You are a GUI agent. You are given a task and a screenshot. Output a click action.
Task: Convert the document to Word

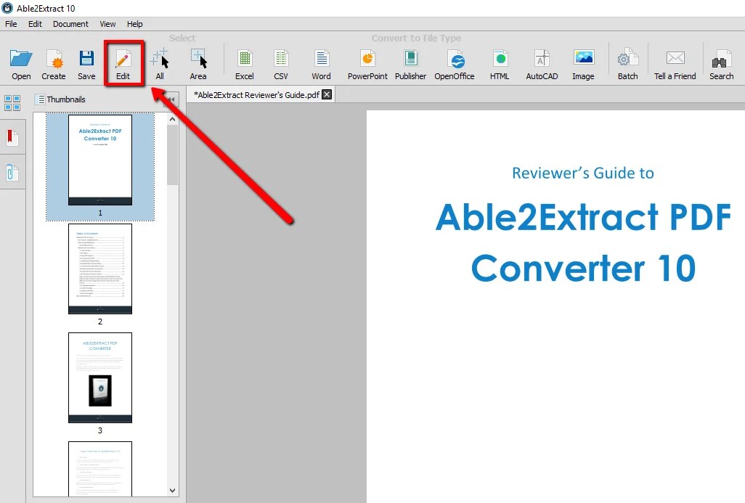(x=321, y=62)
